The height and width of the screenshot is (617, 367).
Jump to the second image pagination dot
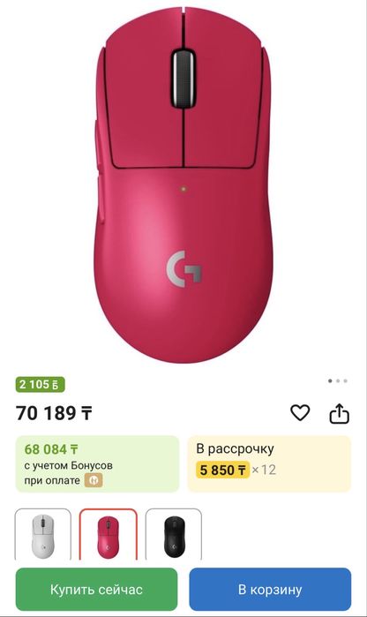pos(338,381)
